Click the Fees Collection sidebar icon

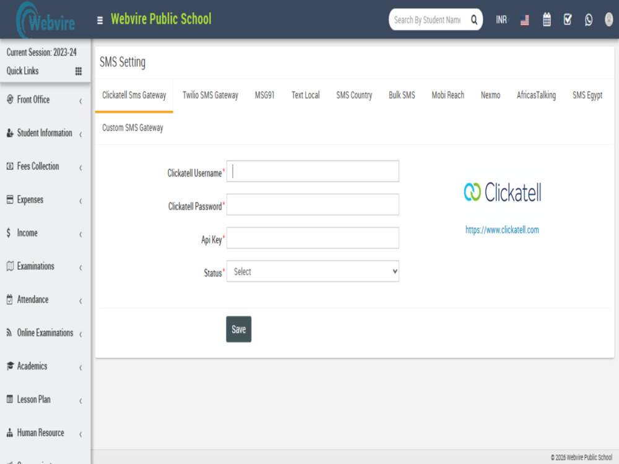[10, 166]
